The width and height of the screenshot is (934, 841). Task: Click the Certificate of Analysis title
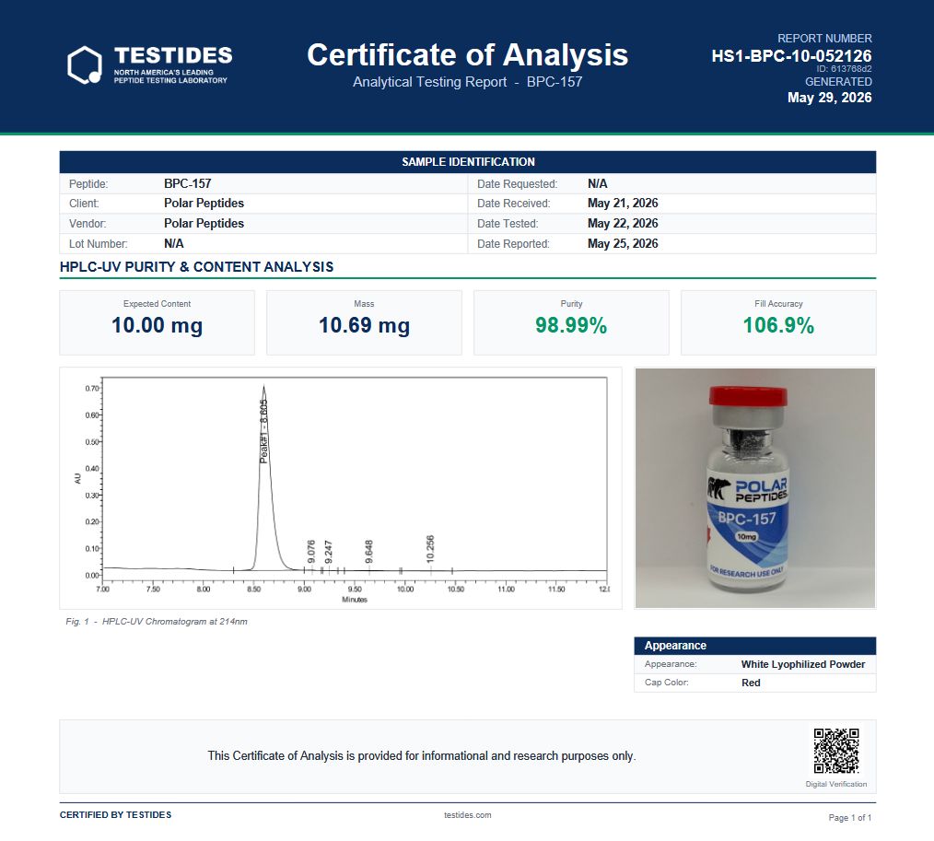pos(468,54)
